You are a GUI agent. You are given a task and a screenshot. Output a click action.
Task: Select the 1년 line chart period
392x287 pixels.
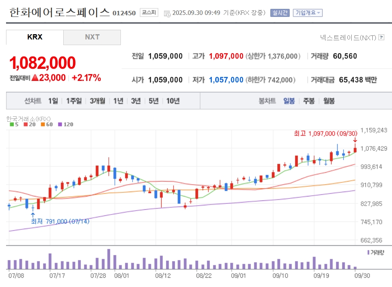(x=118, y=101)
